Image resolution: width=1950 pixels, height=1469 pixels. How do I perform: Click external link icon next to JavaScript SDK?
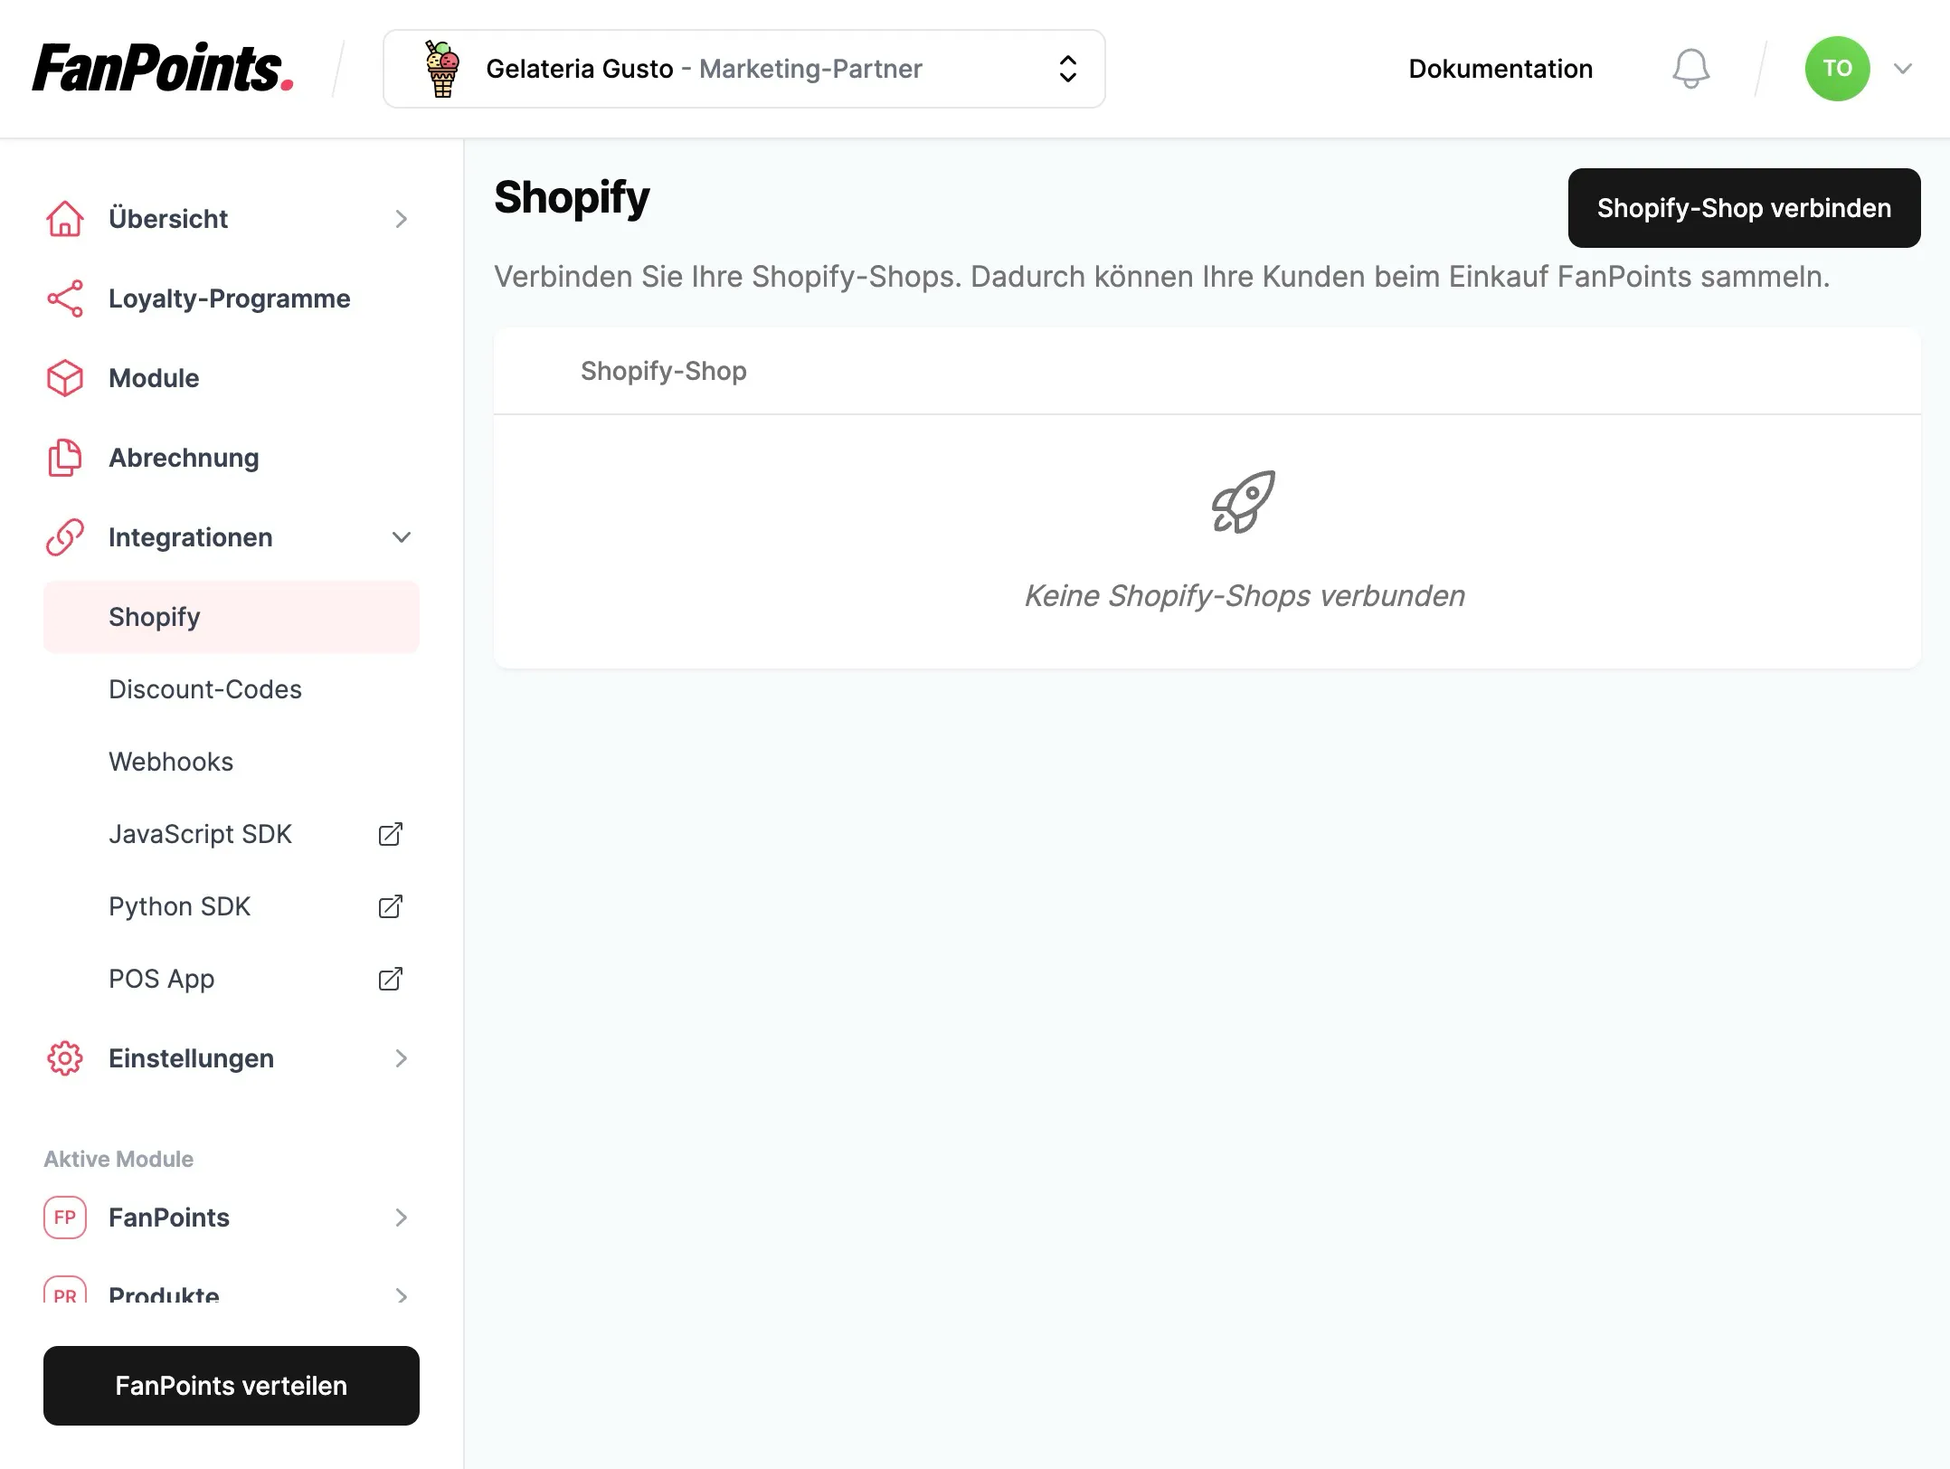[390, 834]
